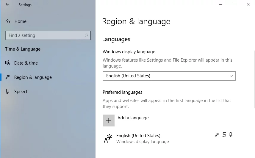Open the Date & time settings page
The height and width of the screenshot is (158, 255).
coord(26,63)
